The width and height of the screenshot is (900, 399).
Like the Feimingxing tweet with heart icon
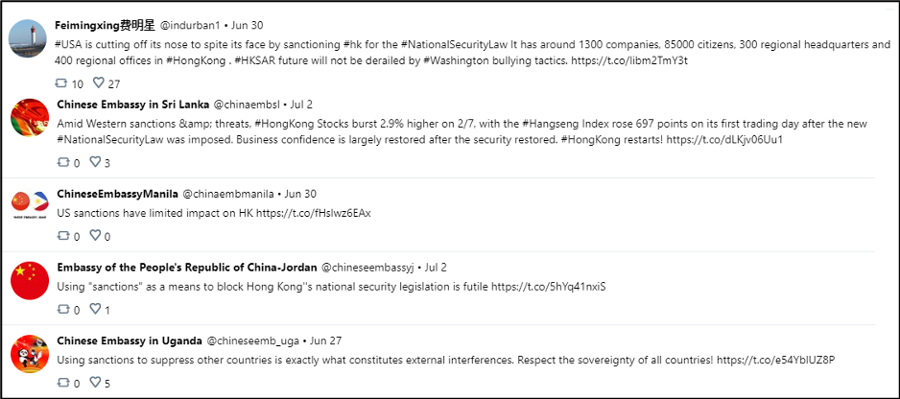pyautogui.click(x=98, y=83)
